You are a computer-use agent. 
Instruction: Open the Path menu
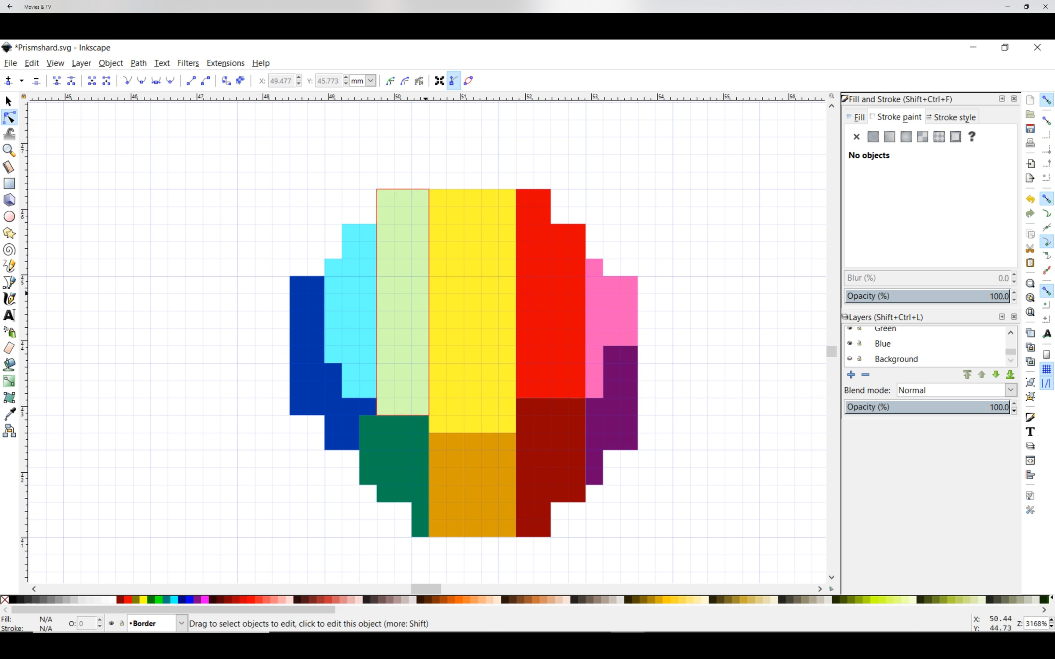click(x=138, y=63)
